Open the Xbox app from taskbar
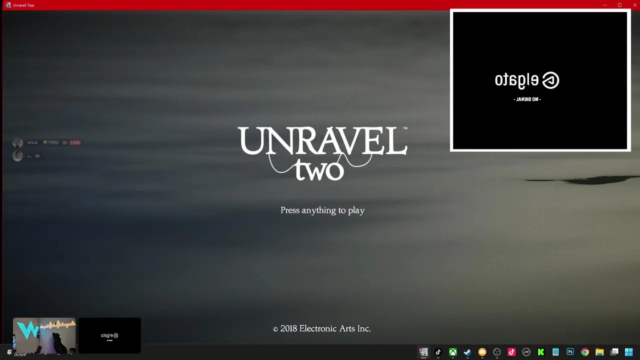The image size is (640, 360). point(452,352)
